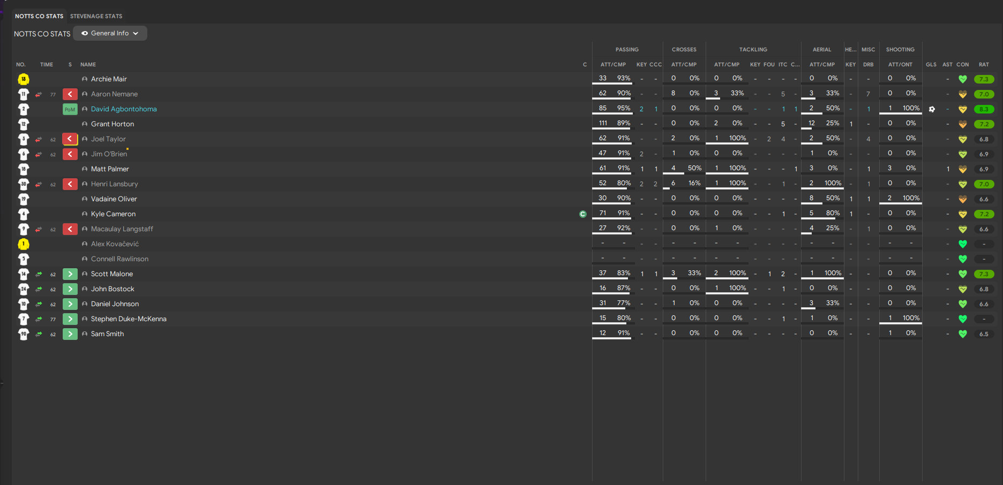Click the condition heart icon for Grant Horton
Screen dimensions: 1003x485
tap(963, 124)
